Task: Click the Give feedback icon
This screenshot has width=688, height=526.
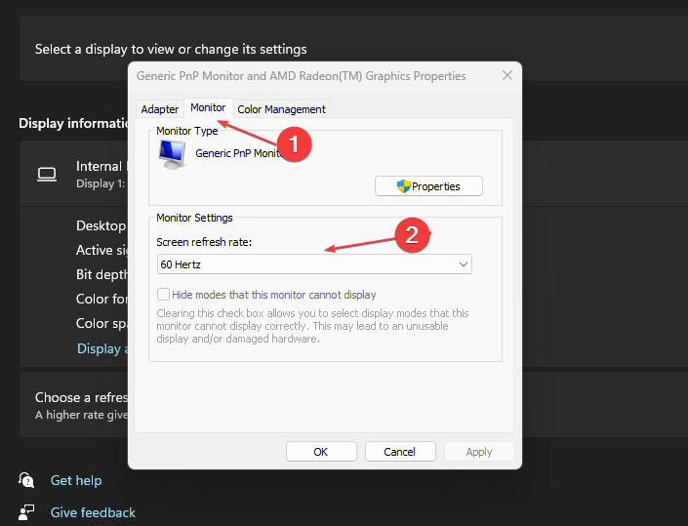Action: [x=26, y=512]
